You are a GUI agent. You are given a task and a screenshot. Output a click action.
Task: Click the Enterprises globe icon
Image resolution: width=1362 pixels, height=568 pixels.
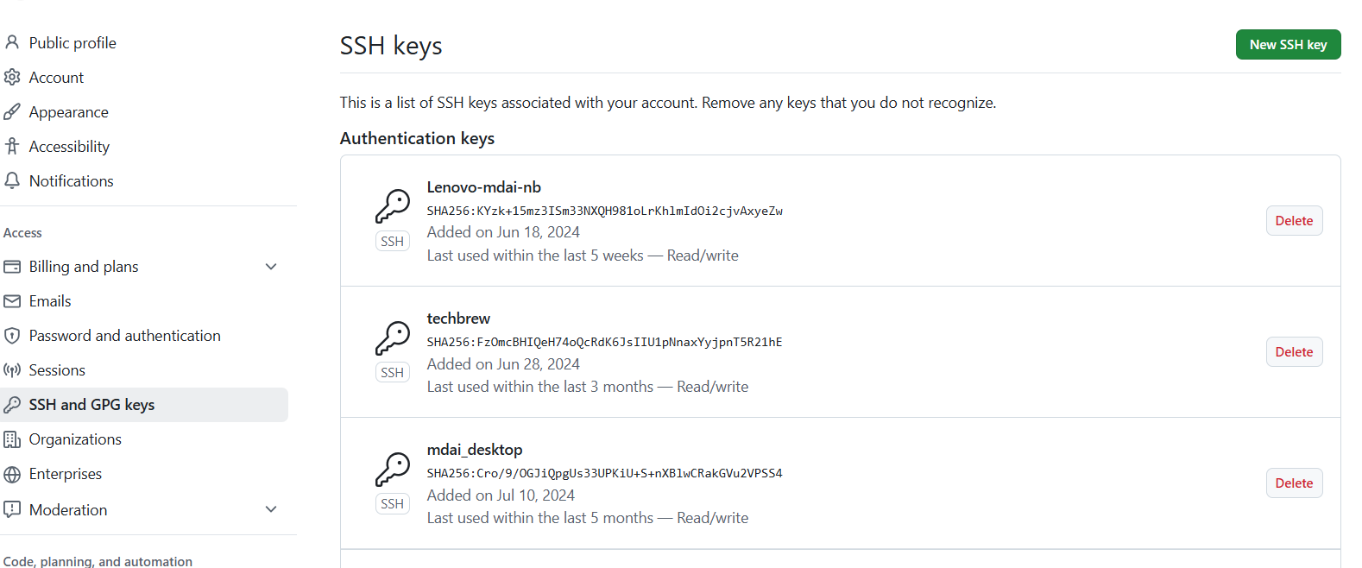(x=12, y=474)
